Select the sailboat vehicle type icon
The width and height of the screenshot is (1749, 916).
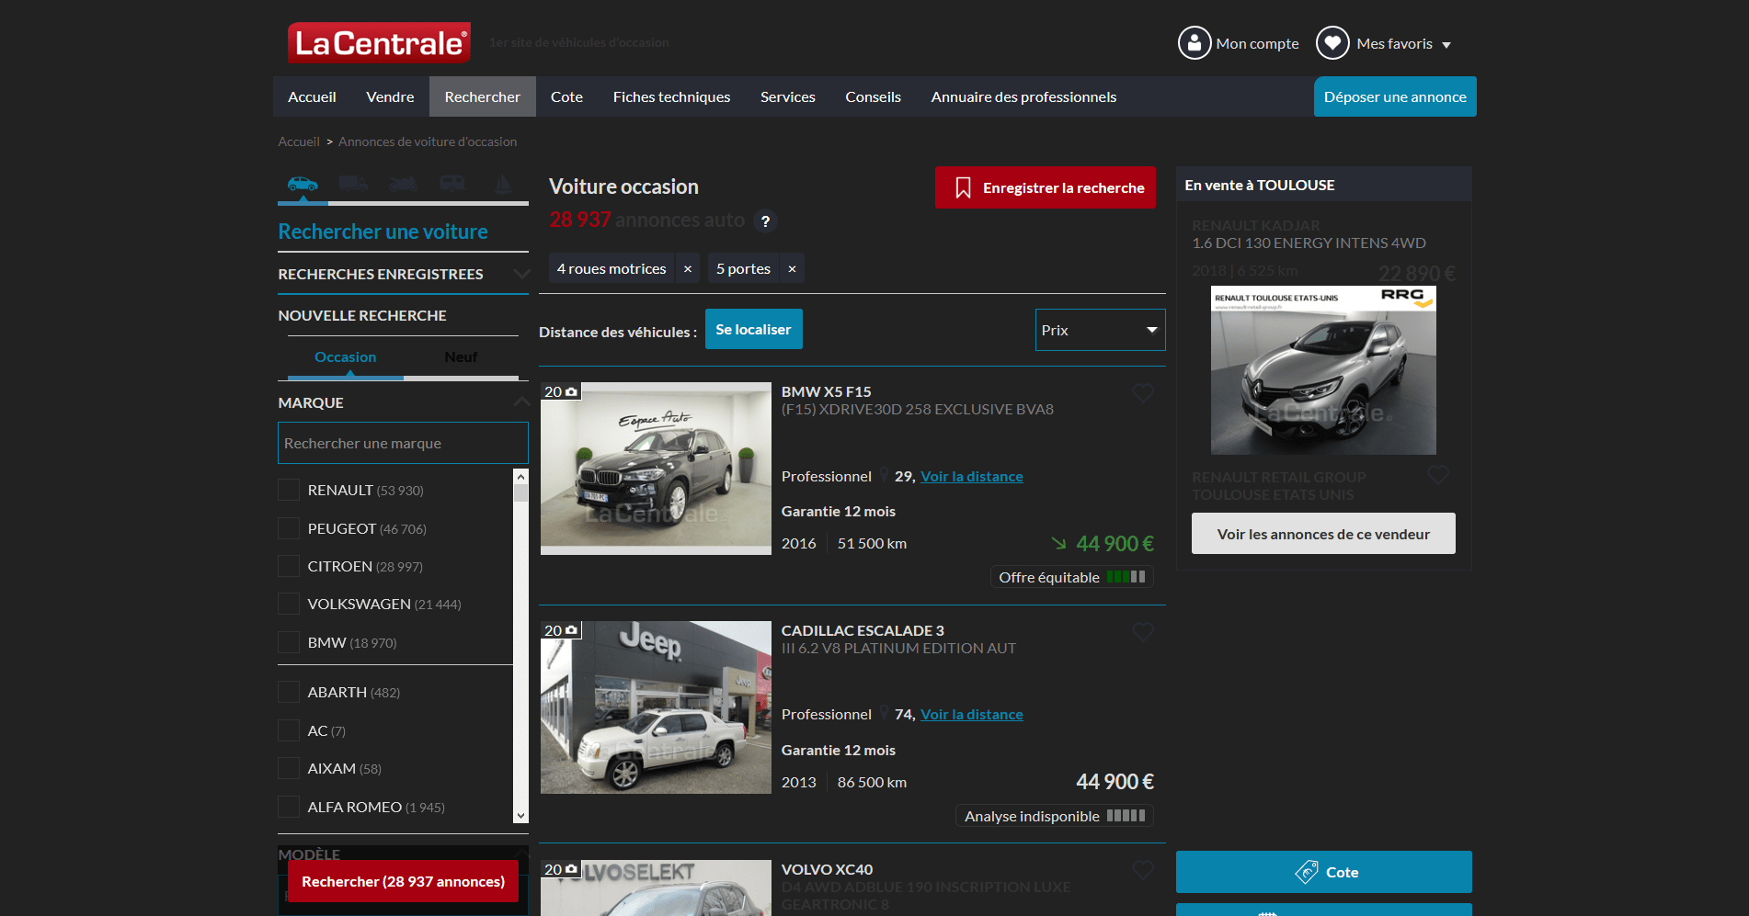(503, 184)
